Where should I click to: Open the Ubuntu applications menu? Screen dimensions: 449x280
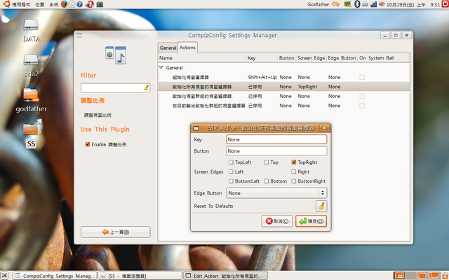[17, 4]
